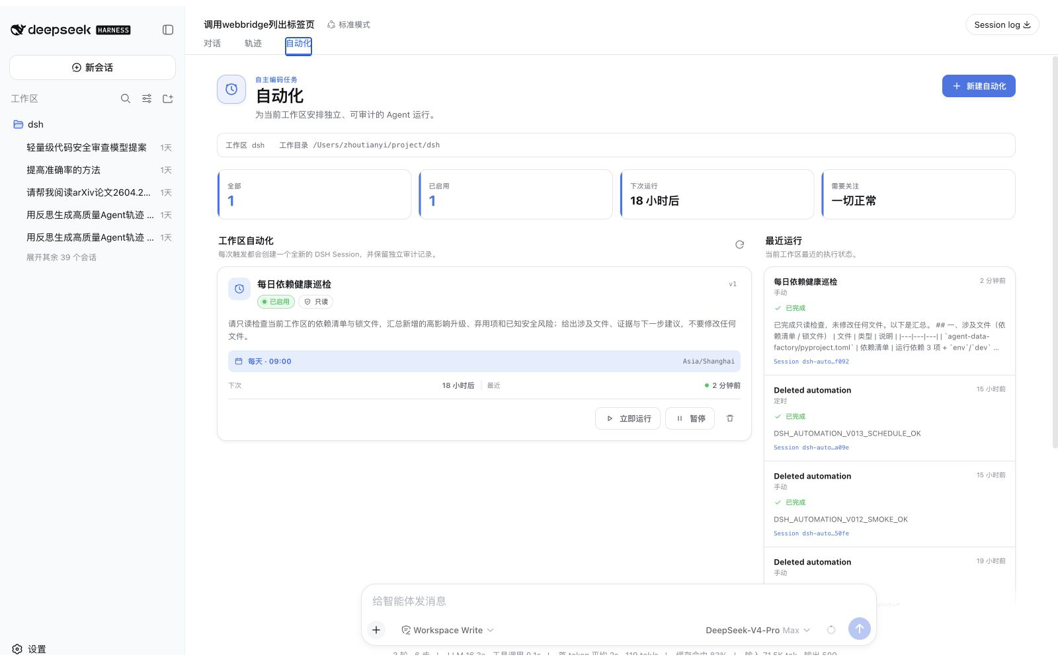Screen dimensions: 1058x661
Task: Click the 已启用 count card
Action: pos(516,194)
